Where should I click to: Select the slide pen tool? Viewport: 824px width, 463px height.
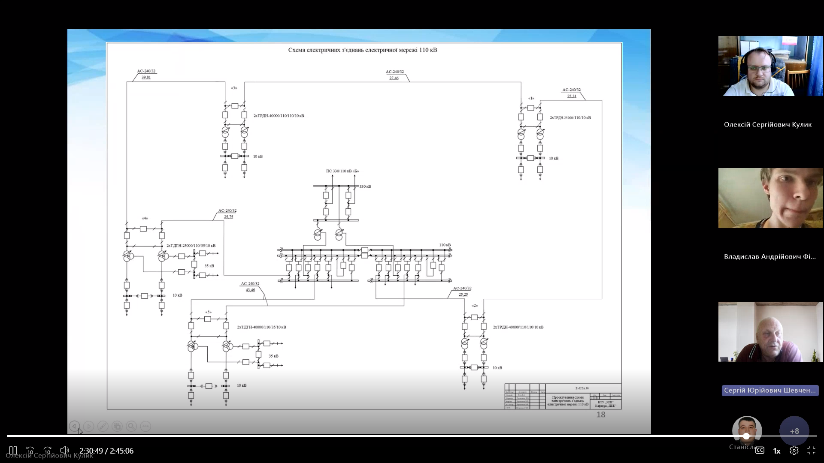click(103, 426)
